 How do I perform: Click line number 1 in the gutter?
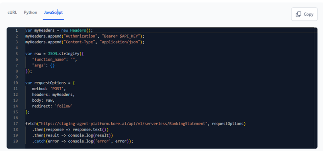click(x=17, y=30)
